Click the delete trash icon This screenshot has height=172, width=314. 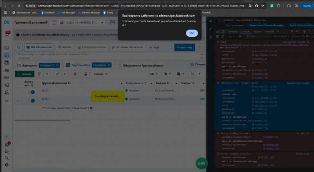(75, 74)
